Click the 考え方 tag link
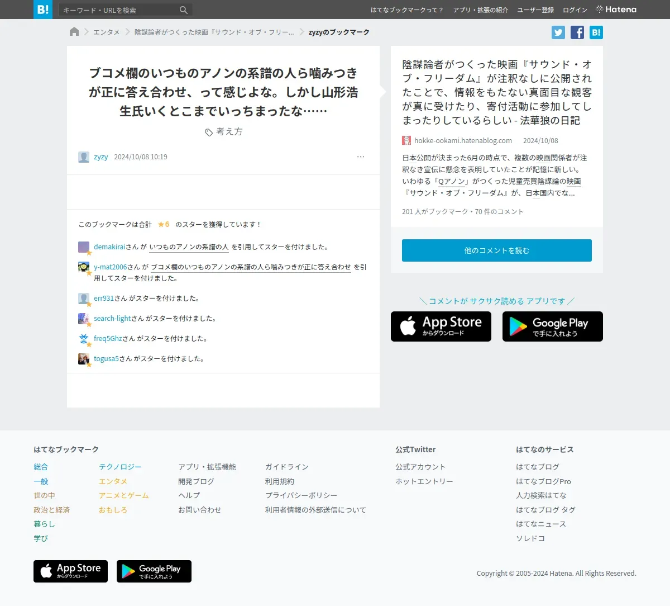Screen dimensions: 670x606 pyautogui.click(x=229, y=132)
